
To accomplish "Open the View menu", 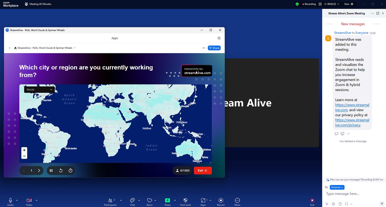I will pos(349,4).
